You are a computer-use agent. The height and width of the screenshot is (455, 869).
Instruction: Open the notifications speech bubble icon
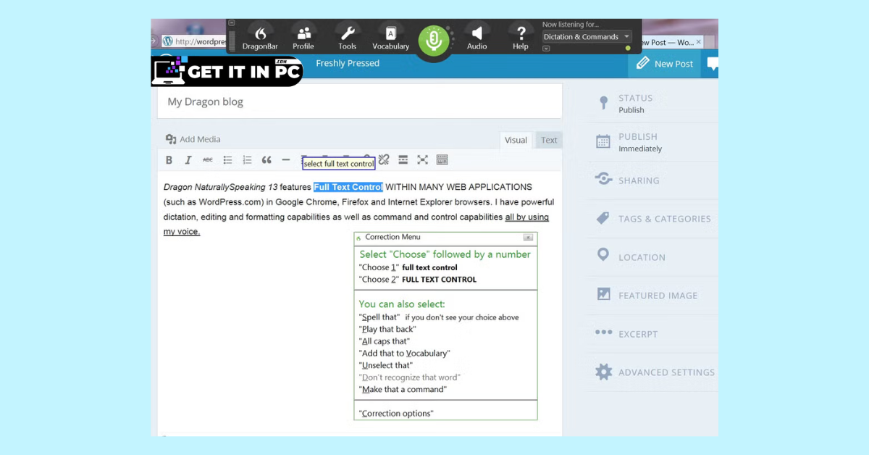[713, 64]
